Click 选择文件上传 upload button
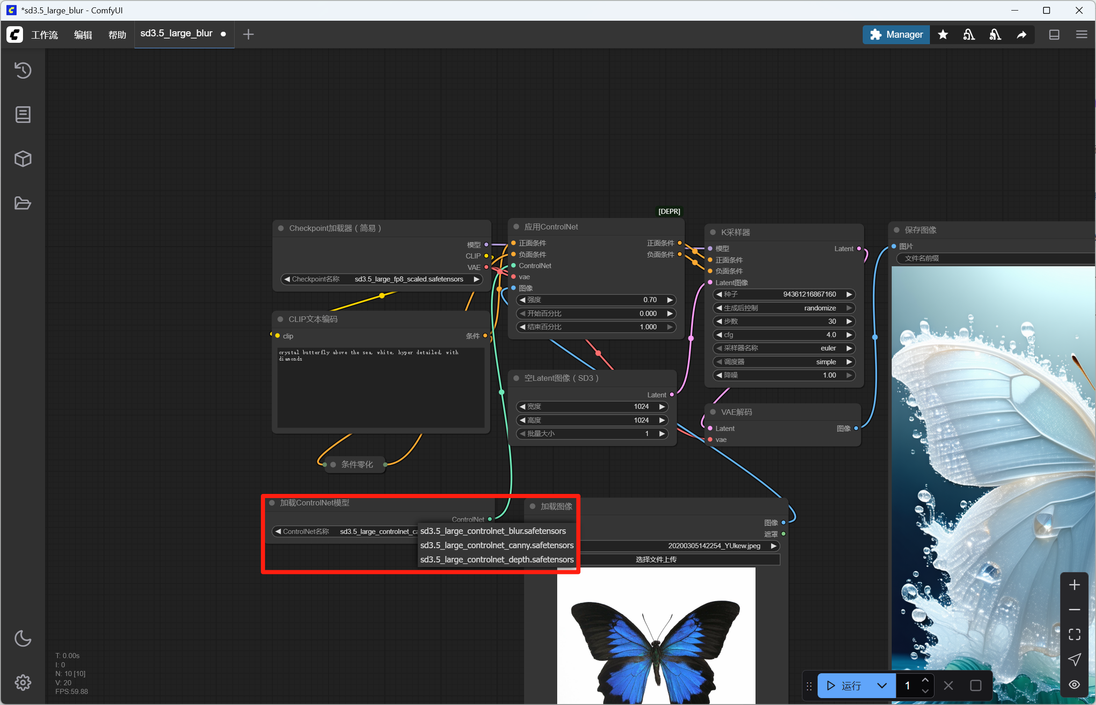Screen dimensions: 1096x705 click(x=656, y=559)
